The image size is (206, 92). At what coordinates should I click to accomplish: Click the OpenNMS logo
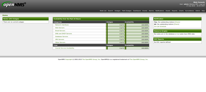coord(14,5)
